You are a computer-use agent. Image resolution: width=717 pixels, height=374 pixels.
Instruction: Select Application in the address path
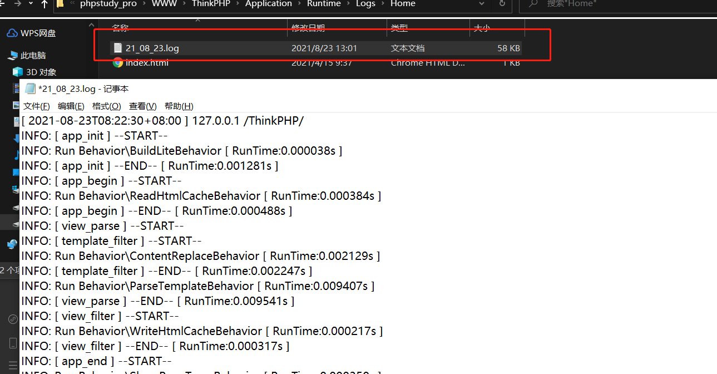point(268,3)
